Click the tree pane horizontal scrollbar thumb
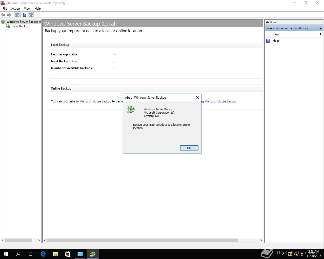 click(18, 241)
